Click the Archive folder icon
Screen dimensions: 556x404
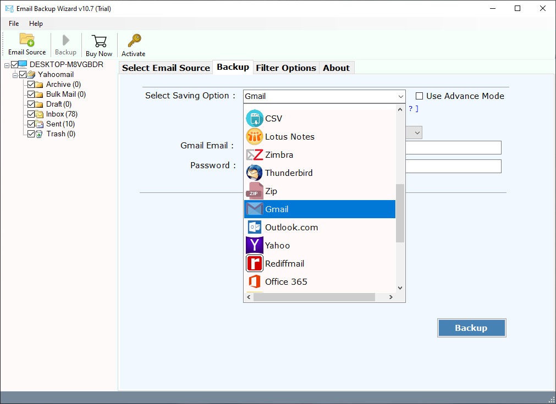(x=39, y=85)
